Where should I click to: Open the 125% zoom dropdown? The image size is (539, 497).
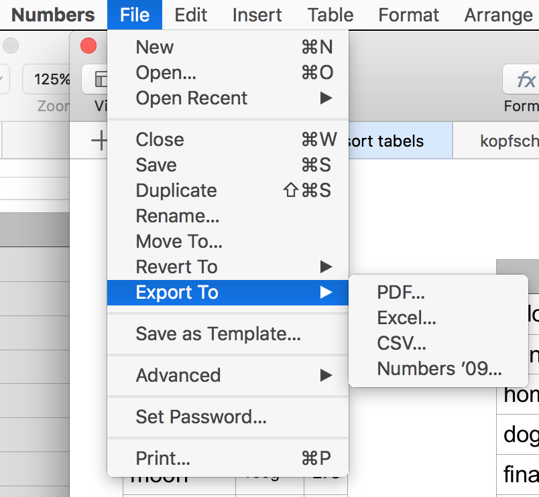(x=47, y=80)
